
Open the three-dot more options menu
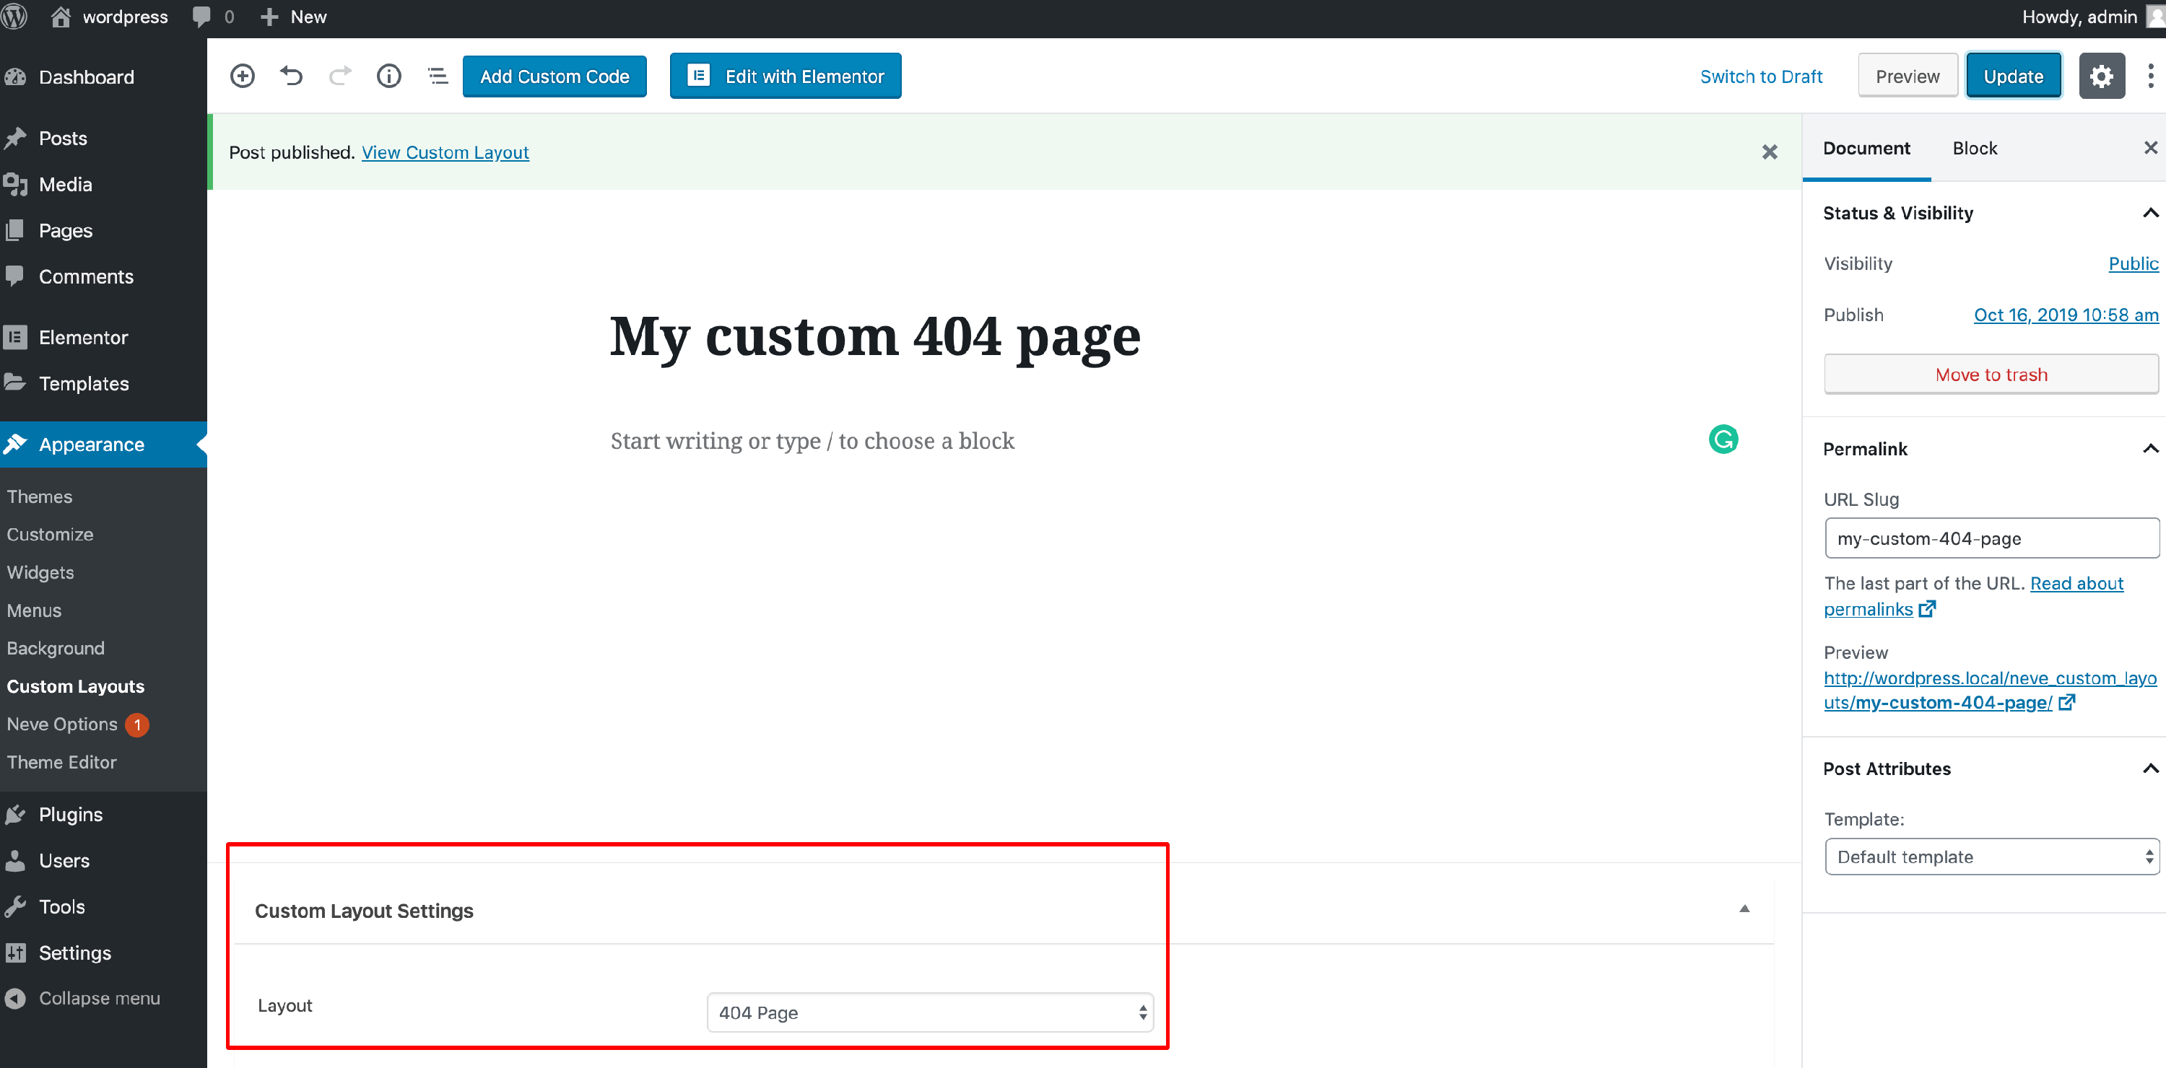2150,76
